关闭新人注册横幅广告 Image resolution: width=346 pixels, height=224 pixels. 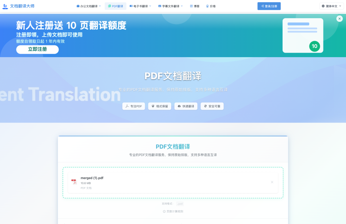pyautogui.click(x=339, y=19)
